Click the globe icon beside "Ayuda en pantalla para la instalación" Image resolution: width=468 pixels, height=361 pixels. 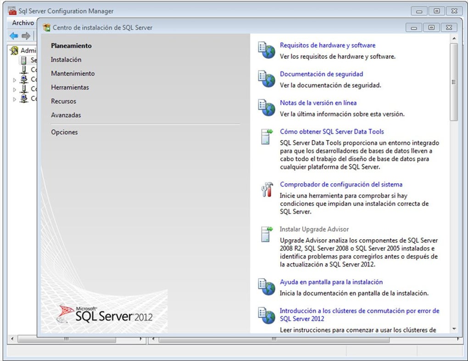tap(267, 286)
